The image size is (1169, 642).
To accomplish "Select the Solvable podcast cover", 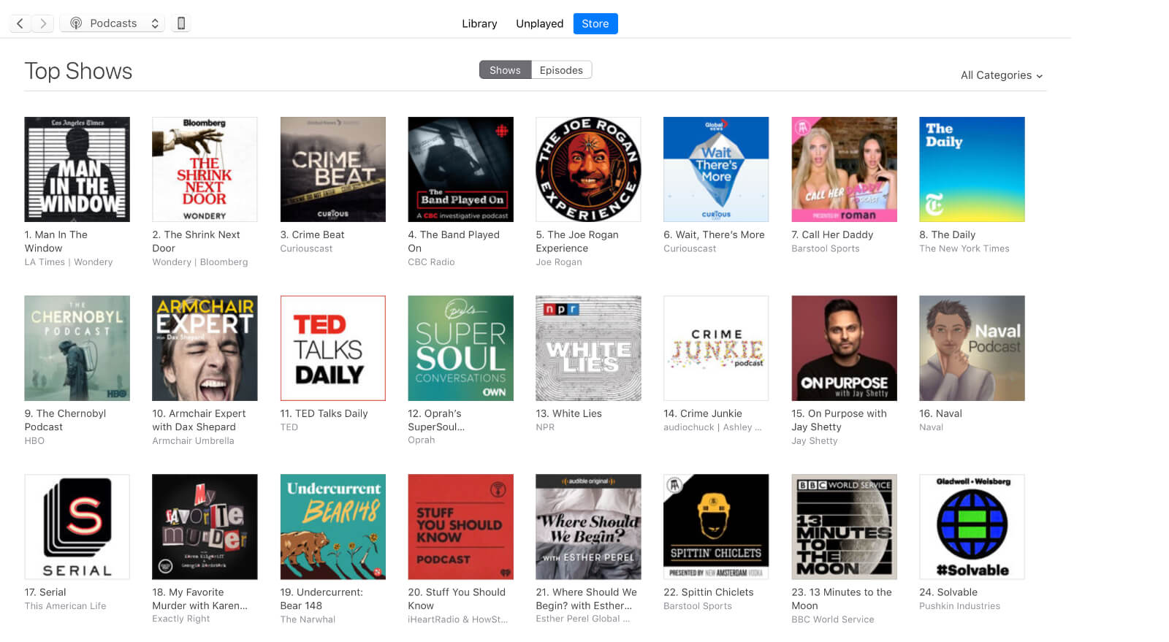I will (971, 527).
